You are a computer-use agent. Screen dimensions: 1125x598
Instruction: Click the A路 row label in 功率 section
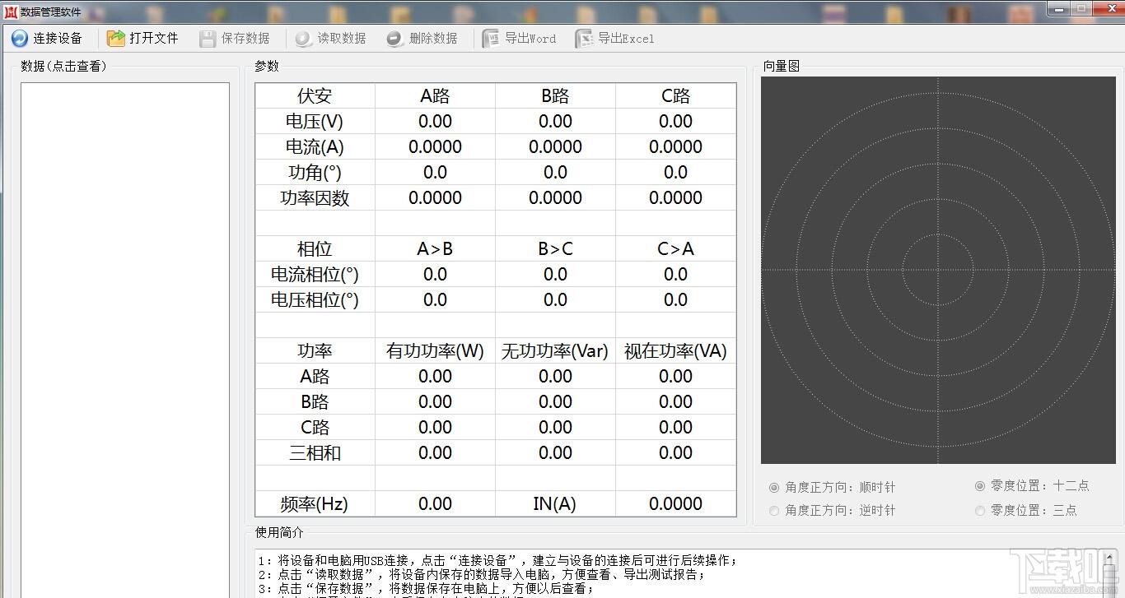pos(315,376)
